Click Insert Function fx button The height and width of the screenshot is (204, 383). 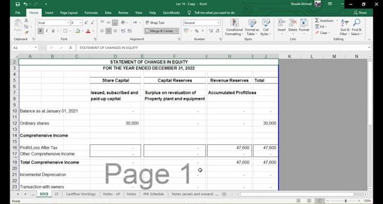click(70, 48)
